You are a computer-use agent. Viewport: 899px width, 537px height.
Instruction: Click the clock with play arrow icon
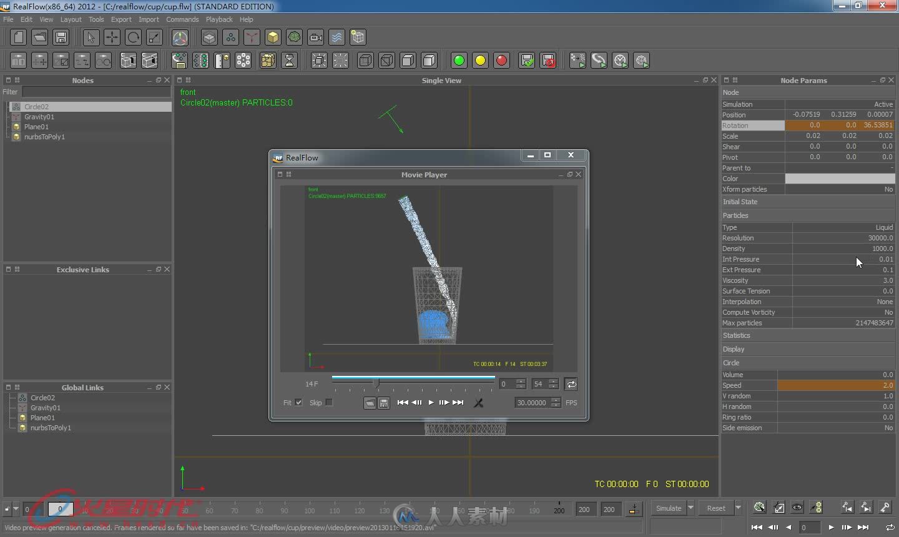tap(620, 61)
